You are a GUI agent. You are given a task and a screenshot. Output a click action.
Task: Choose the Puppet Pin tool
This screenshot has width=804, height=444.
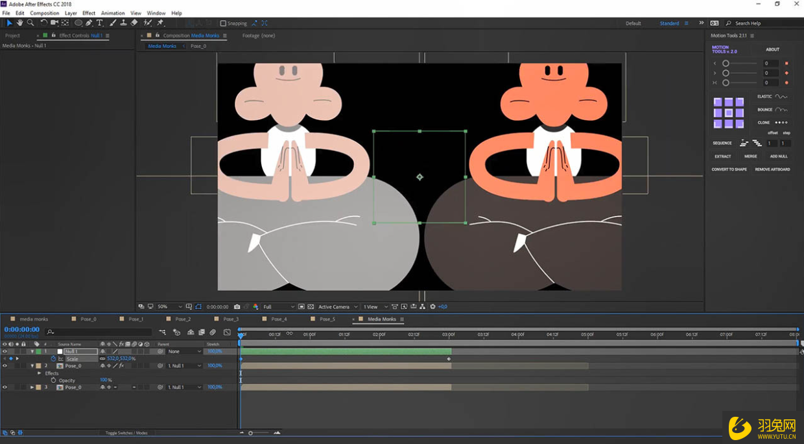pos(160,23)
